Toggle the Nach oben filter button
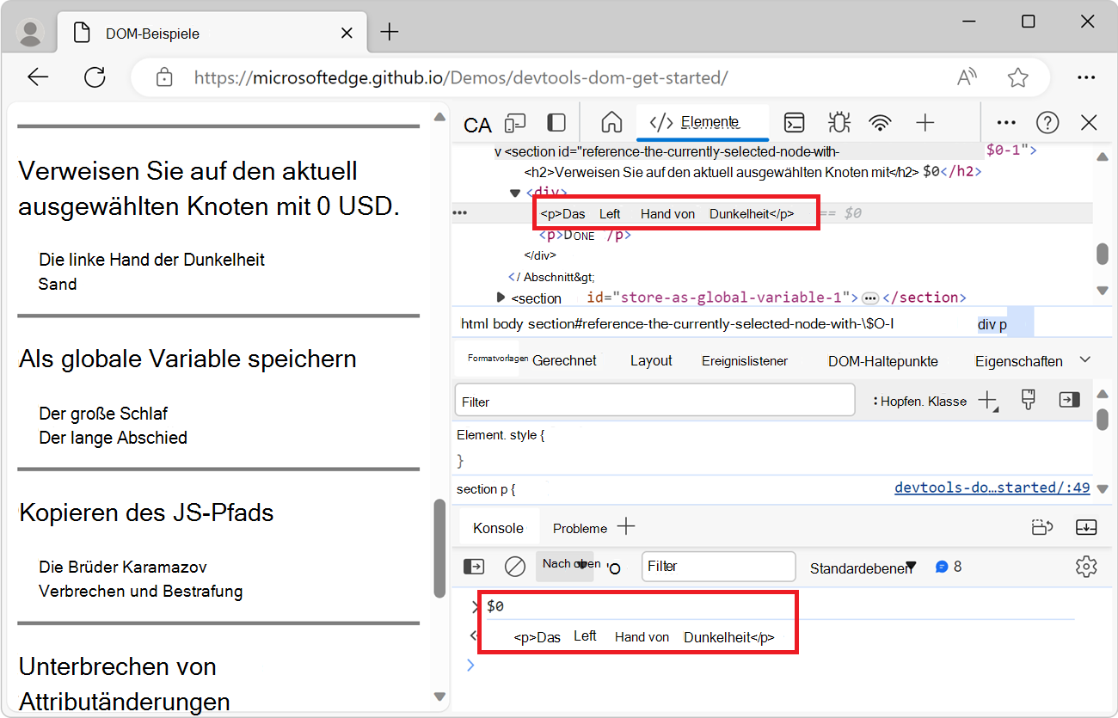The height and width of the screenshot is (718, 1118). [565, 566]
